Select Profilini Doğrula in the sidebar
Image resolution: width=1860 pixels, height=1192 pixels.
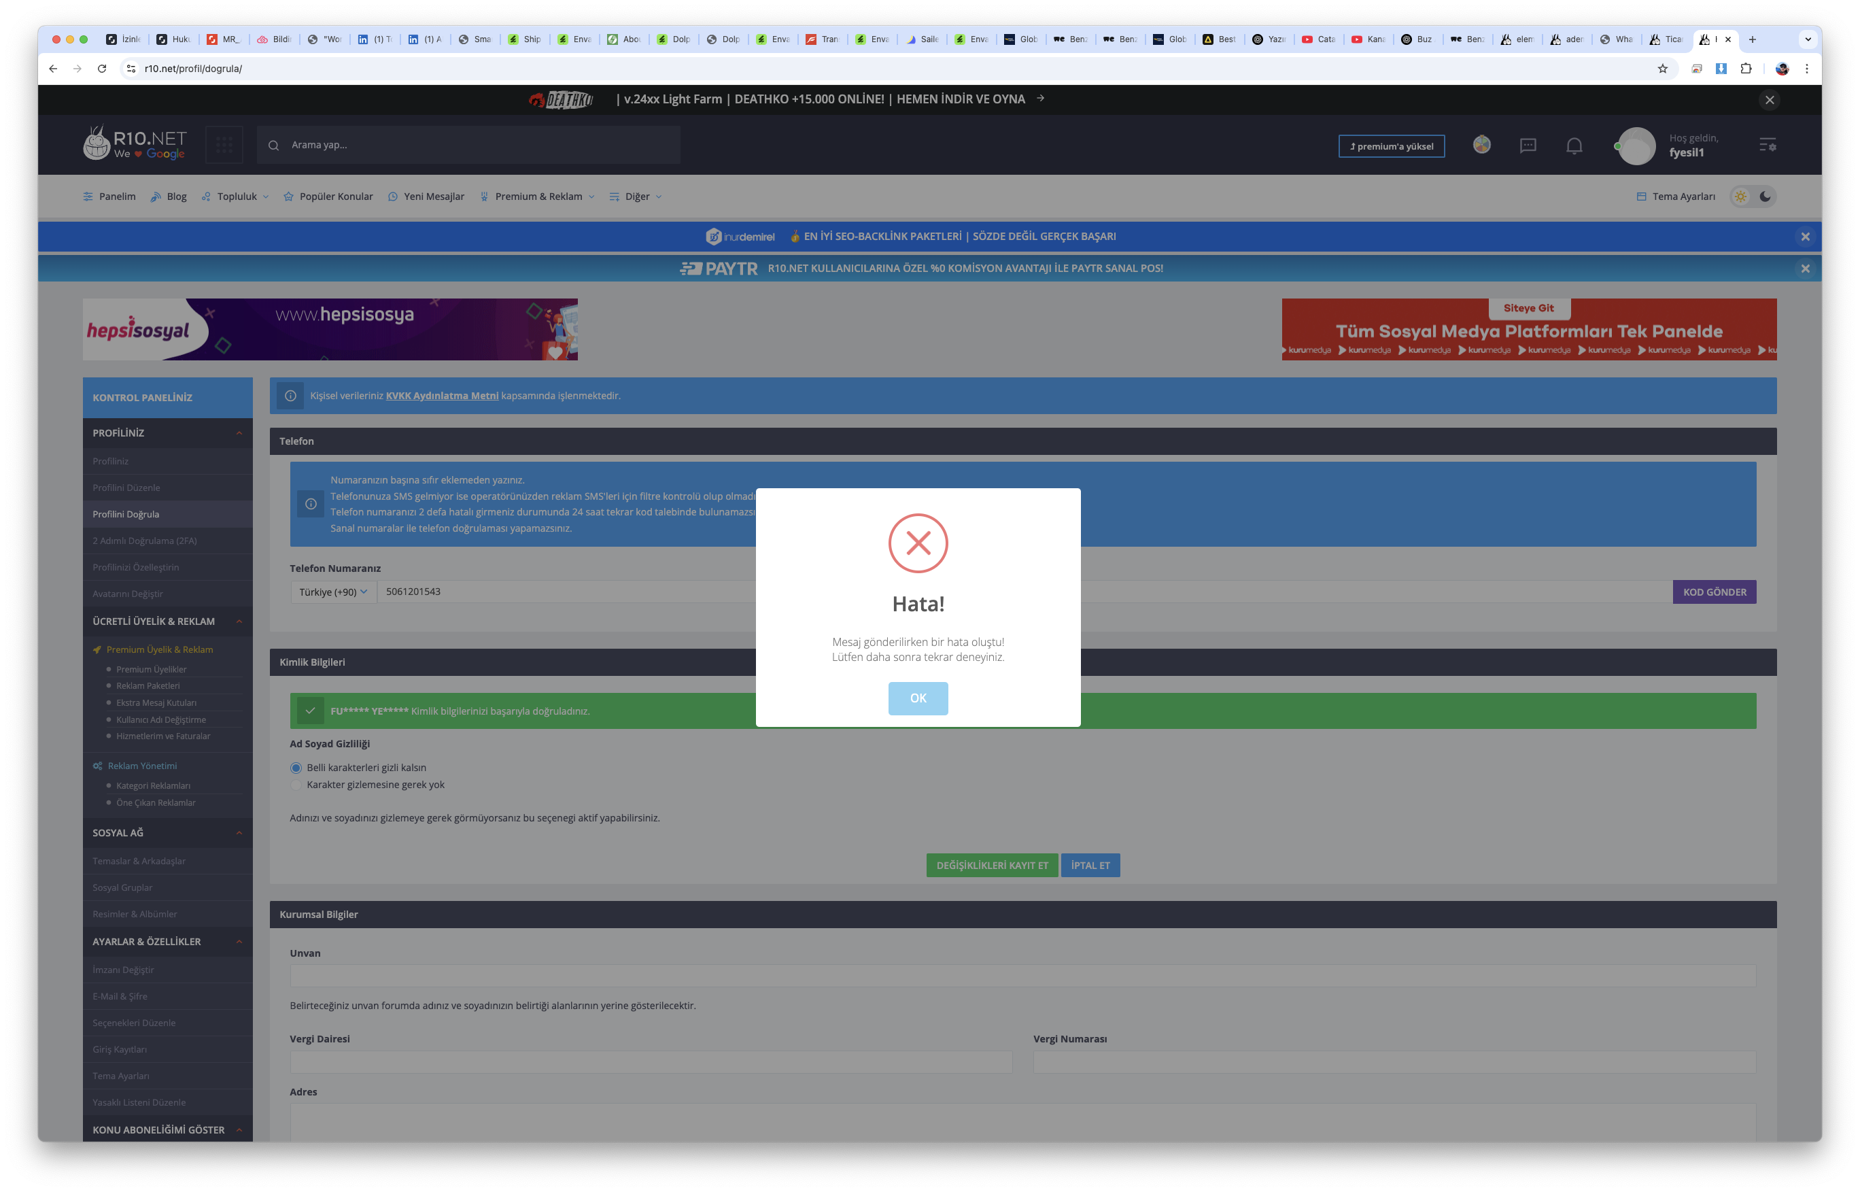(x=168, y=514)
